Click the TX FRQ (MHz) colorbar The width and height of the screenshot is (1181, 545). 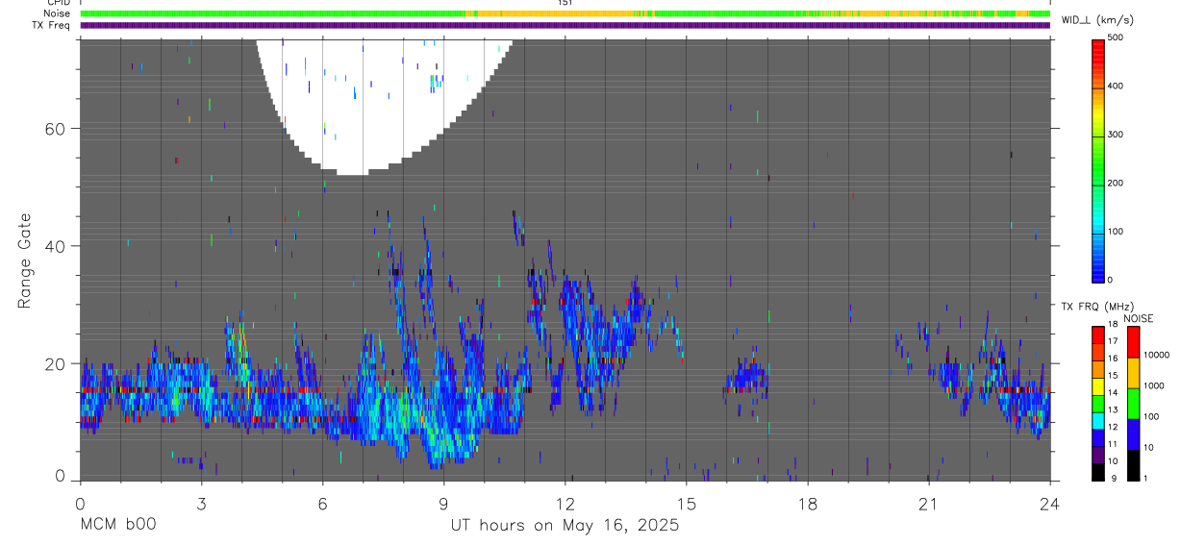[1099, 403]
